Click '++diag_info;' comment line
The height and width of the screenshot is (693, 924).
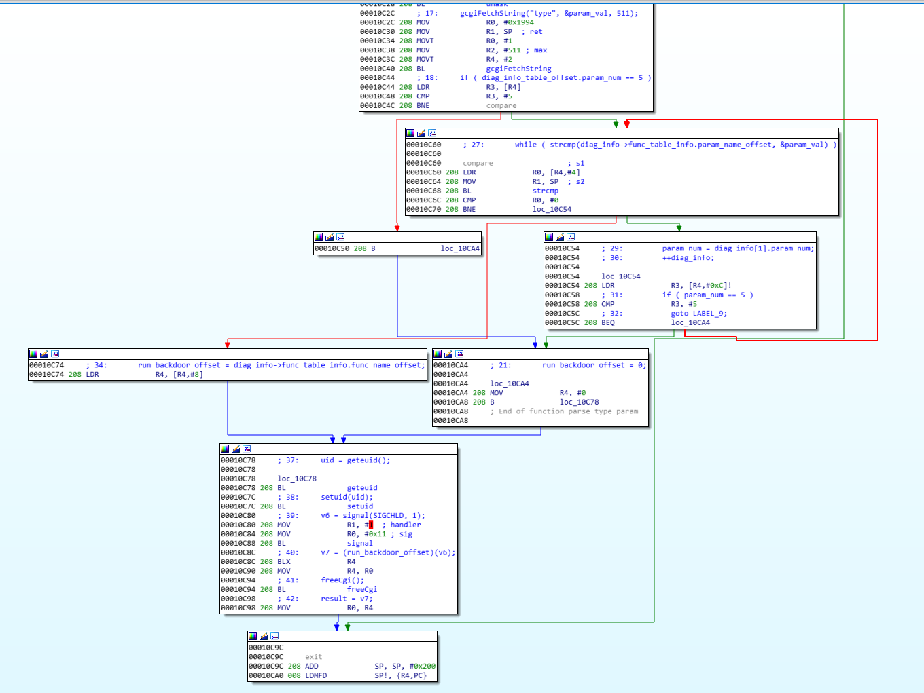(688, 258)
